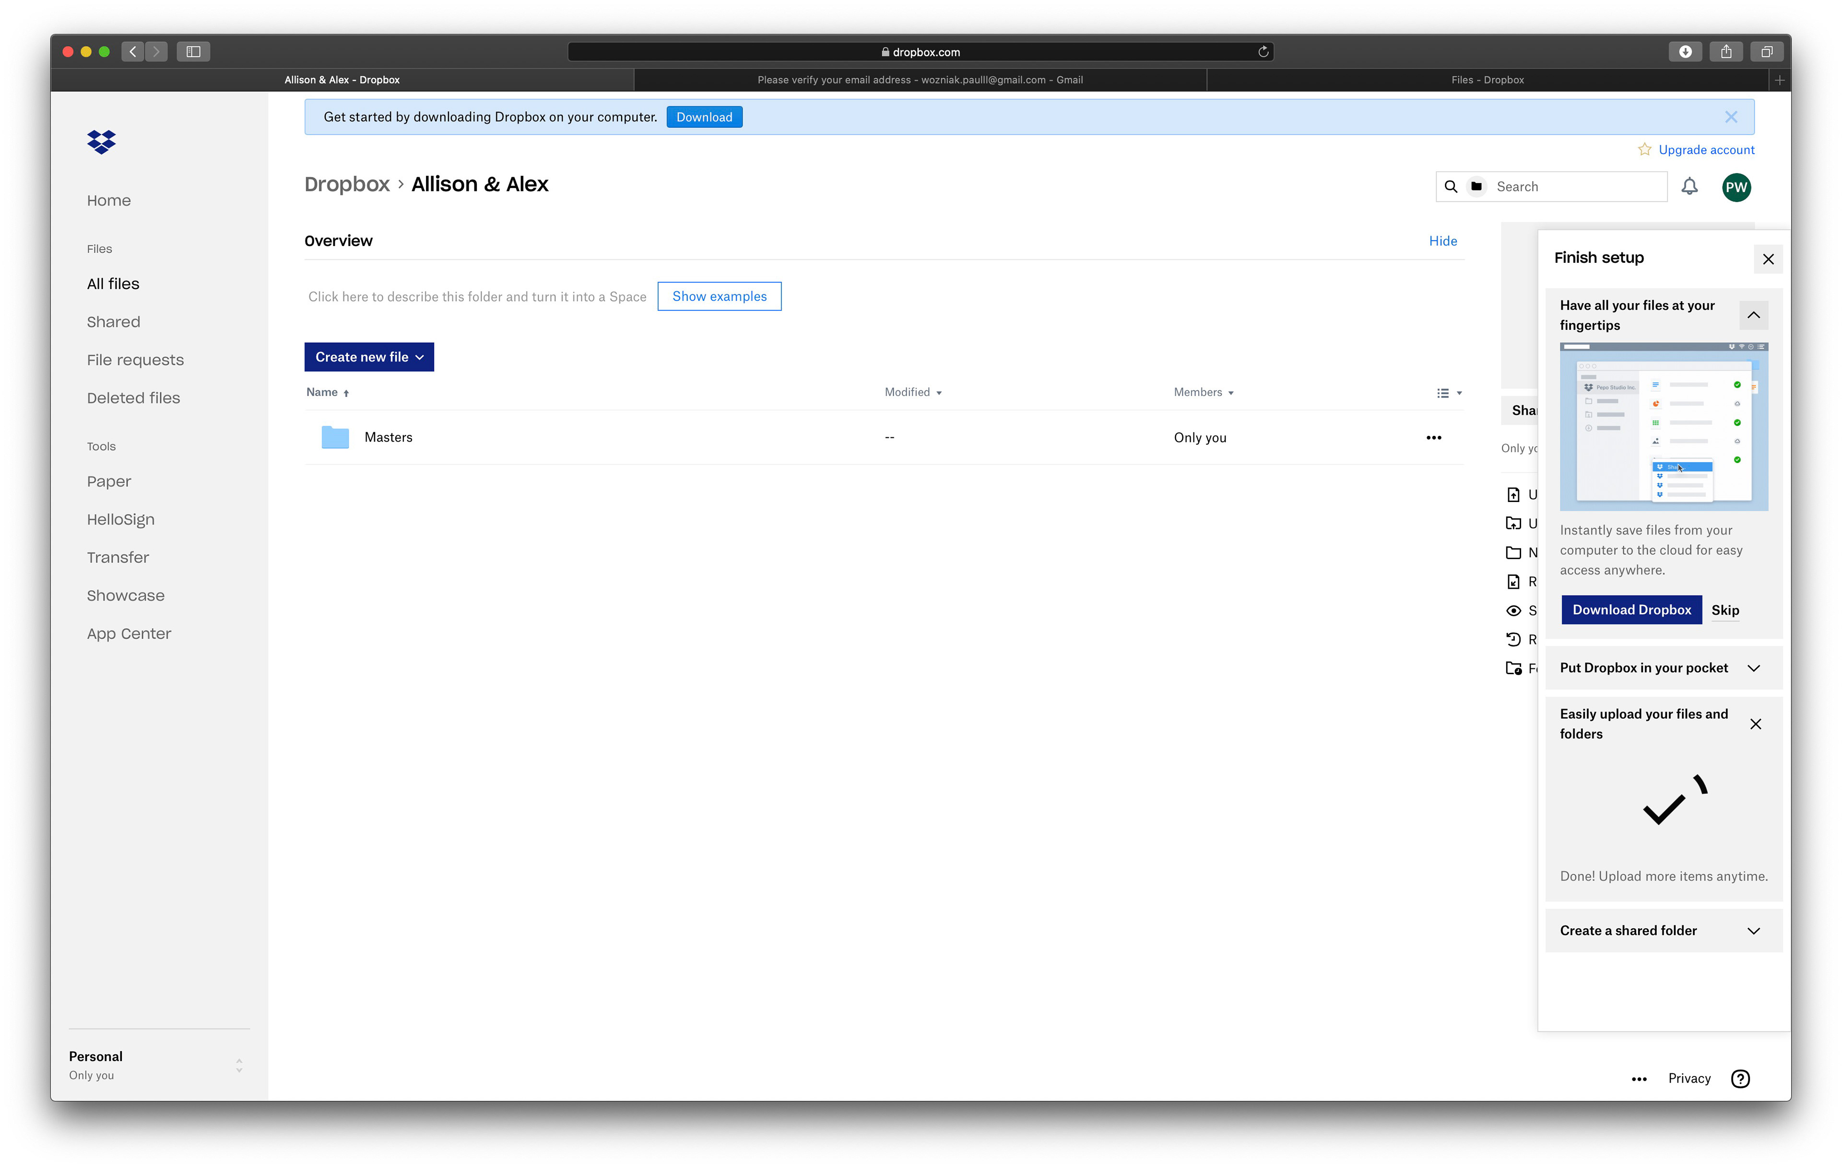Open the PW account avatar menu
Screen dimensions: 1842x1168
(1736, 187)
